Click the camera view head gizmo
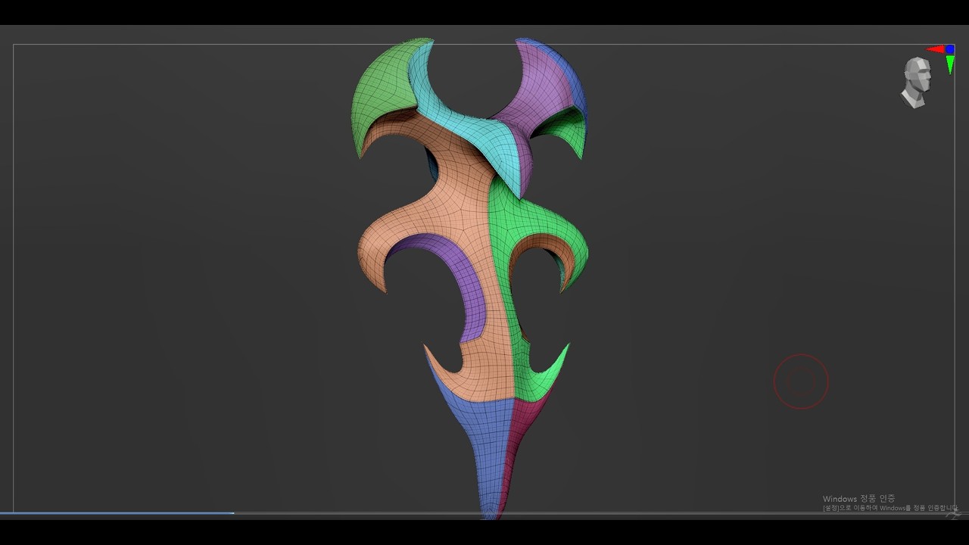The image size is (969, 545). (x=916, y=82)
